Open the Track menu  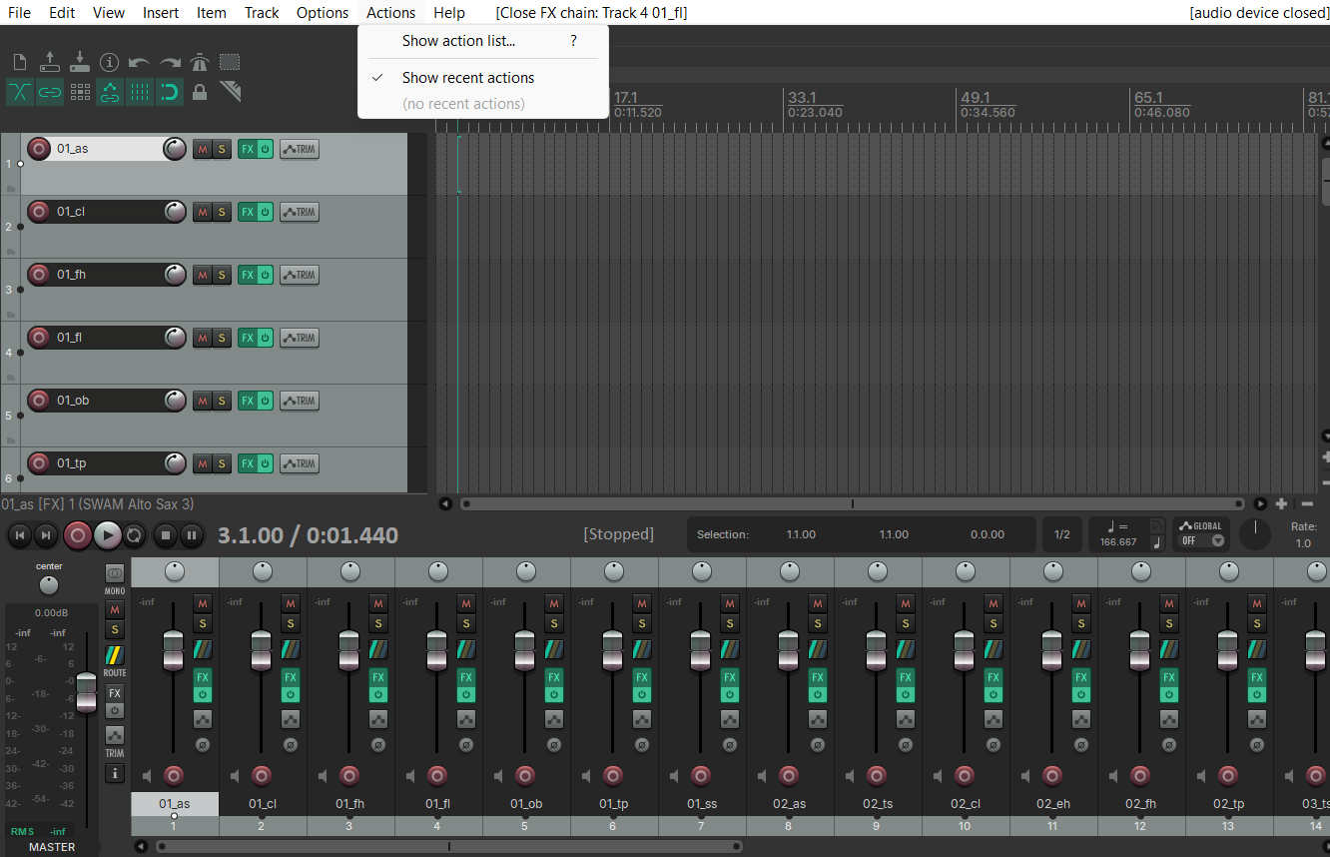pyautogui.click(x=262, y=12)
